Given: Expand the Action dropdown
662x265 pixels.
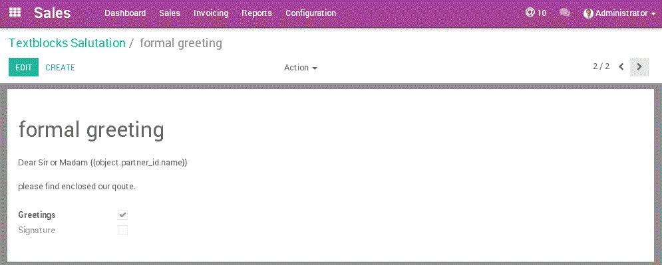Looking at the screenshot, I should [x=301, y=67].
